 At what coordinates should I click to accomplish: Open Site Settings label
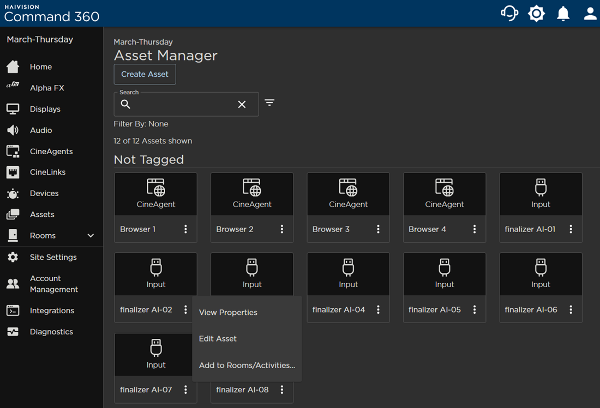click(x=53, y=257)
